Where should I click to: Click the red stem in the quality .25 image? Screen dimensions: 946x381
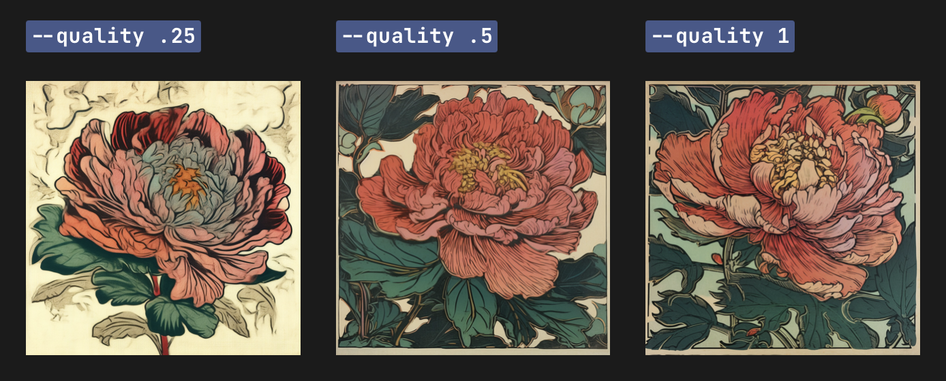(162, 320)
